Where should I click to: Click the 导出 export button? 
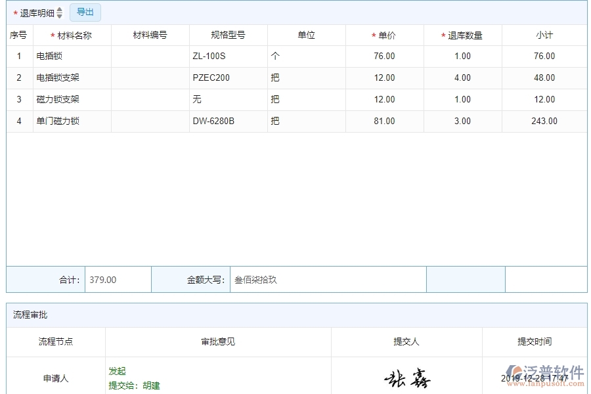(x=85, y=12)
